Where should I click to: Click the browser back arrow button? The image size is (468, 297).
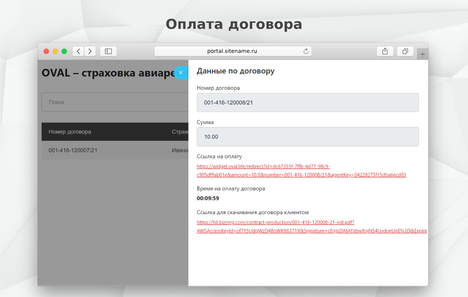[78, 51]
